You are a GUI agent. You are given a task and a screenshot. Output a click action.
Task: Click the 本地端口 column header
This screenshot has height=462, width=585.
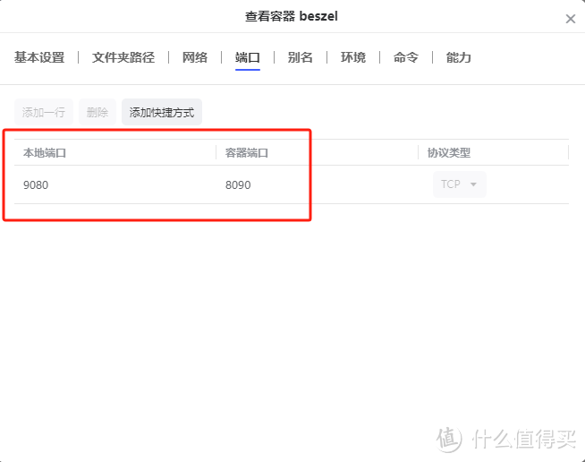click(45, 153)
